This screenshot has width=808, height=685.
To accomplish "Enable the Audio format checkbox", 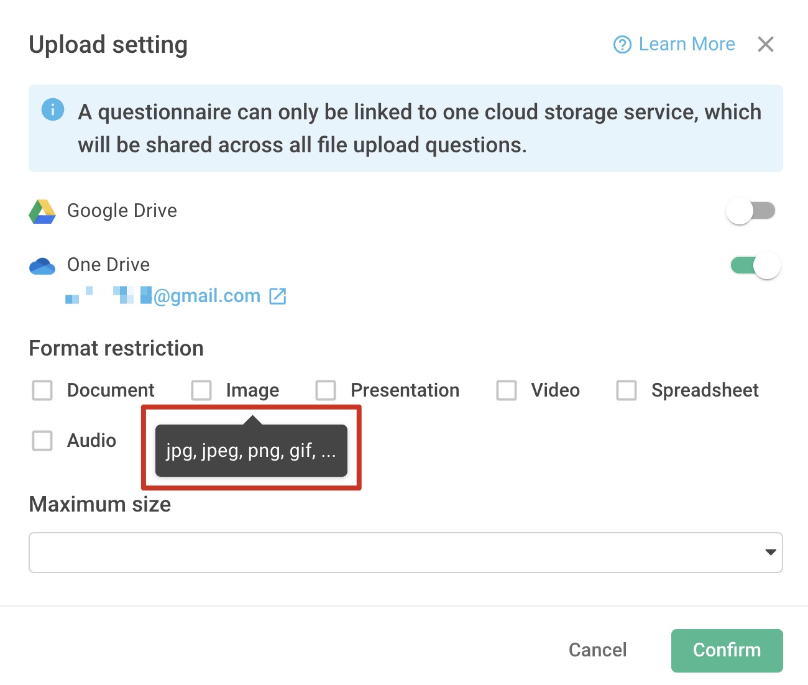I will click(x=42, y=441).
